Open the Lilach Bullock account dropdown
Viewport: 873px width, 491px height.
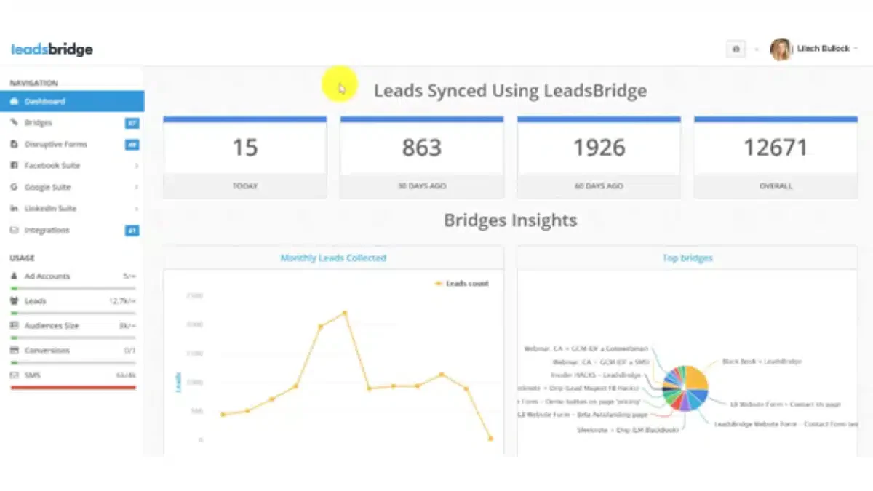point(827,49)
